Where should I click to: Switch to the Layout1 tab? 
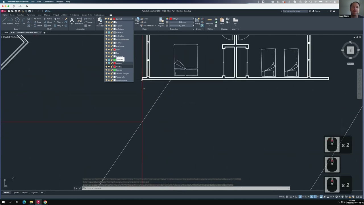click(x=16, y=192)
